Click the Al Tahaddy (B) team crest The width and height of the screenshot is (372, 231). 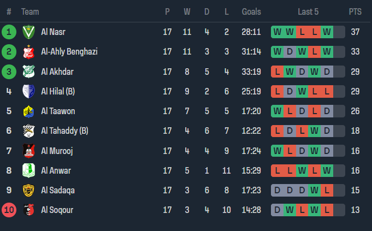pyautogui.click(x=28, y=131)
